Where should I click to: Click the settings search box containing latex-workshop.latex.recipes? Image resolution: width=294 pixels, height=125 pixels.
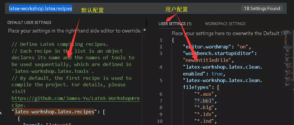point(146,9)
